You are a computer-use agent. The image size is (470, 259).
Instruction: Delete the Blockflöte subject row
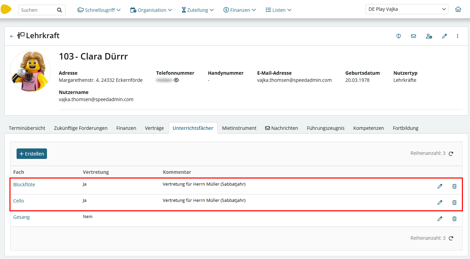454,186
